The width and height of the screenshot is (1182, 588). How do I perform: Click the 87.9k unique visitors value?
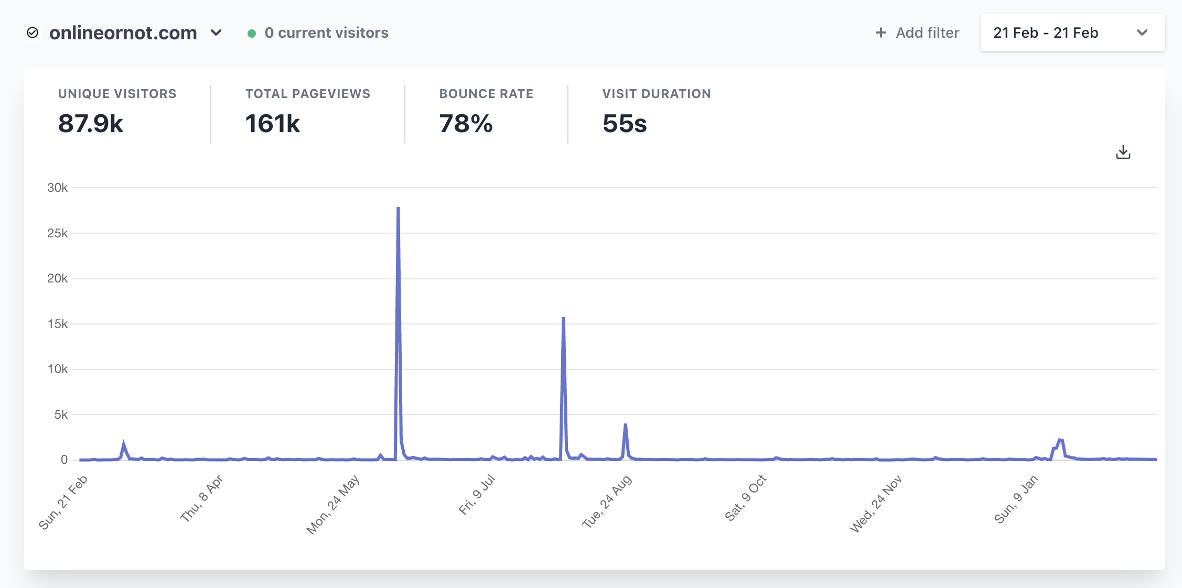click(x=90, y=124)
